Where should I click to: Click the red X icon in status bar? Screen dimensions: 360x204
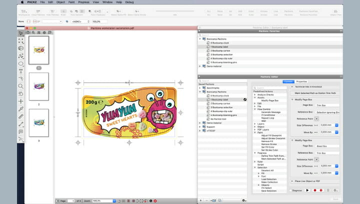(x=155, y=201)
